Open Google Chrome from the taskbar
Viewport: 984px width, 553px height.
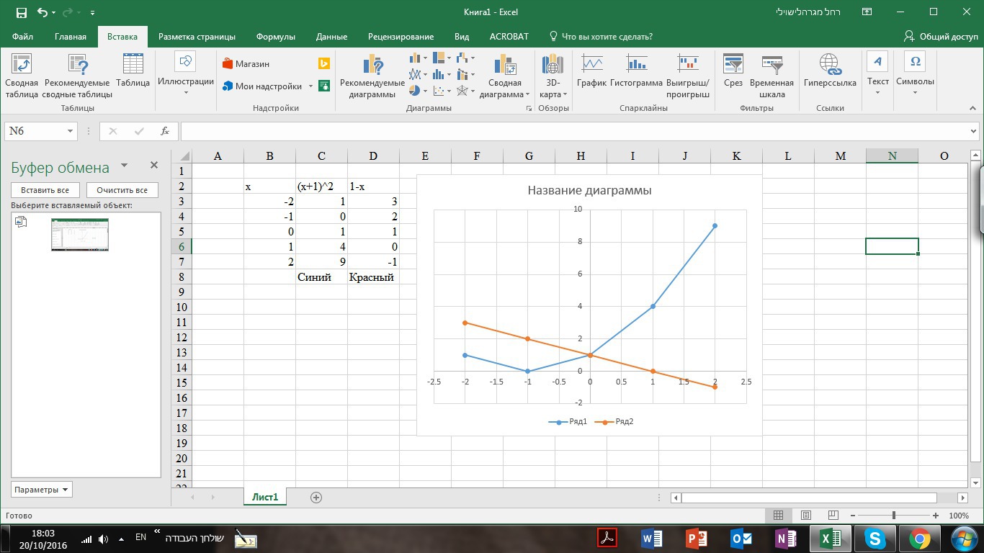tap(919, 538)
